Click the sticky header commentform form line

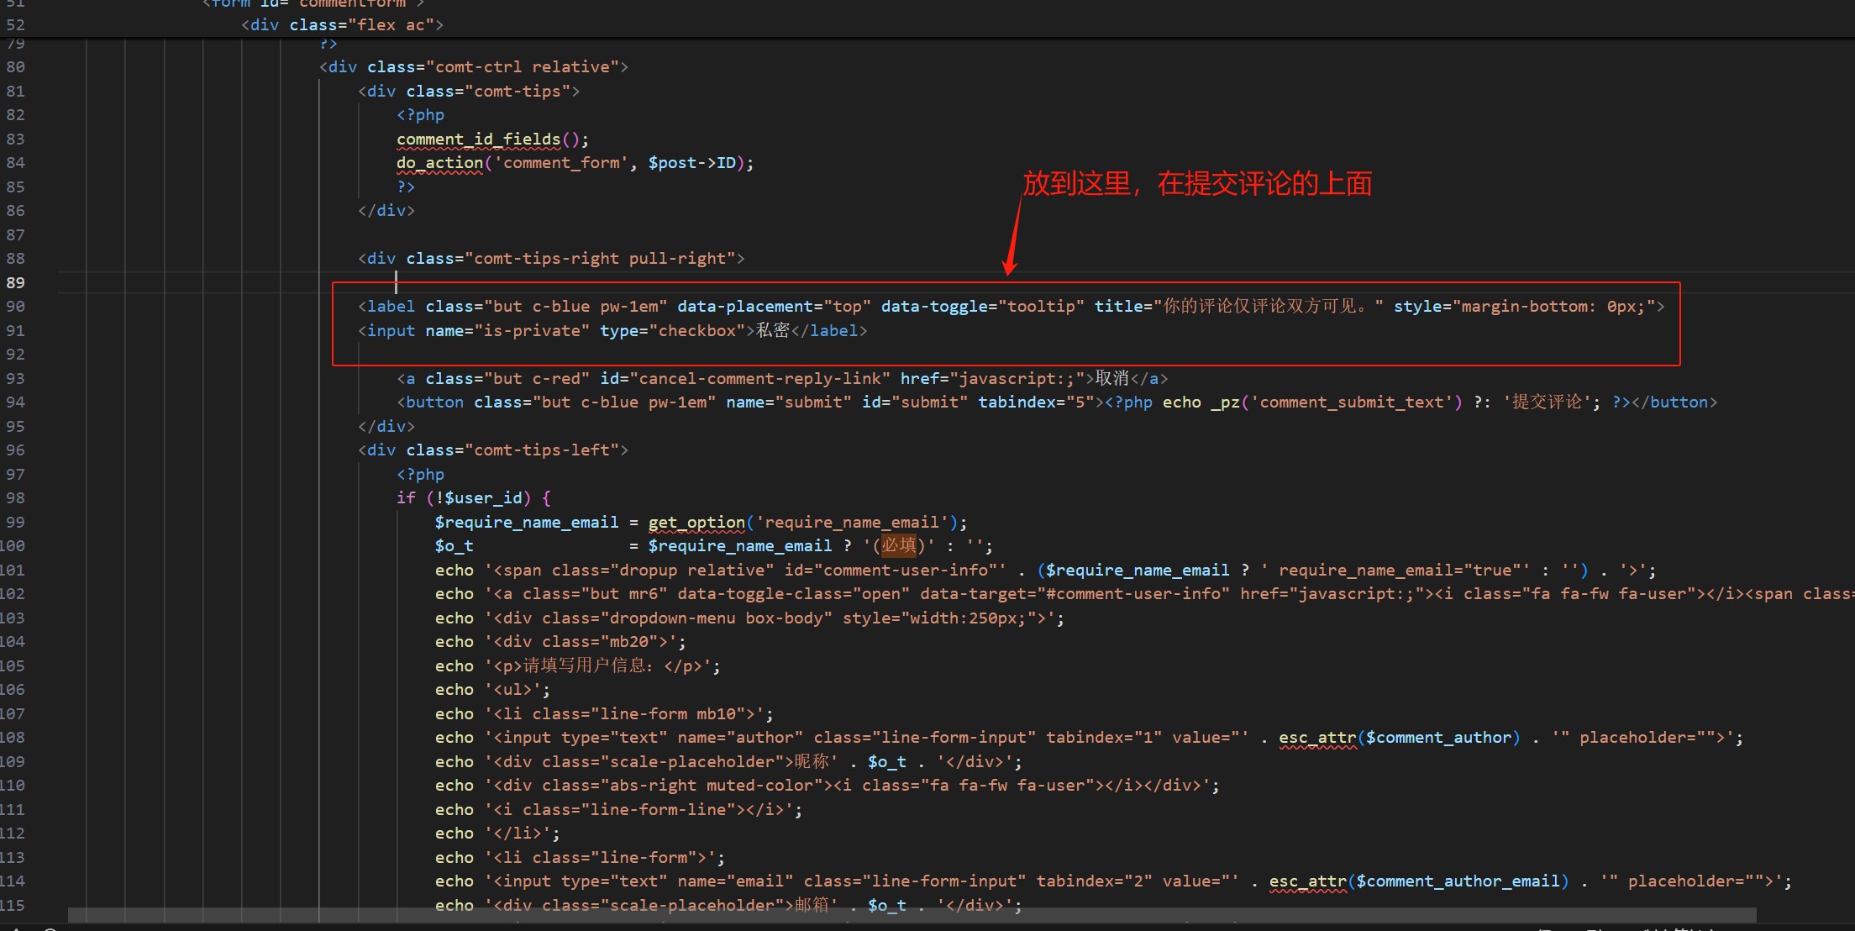pos(313,4)
